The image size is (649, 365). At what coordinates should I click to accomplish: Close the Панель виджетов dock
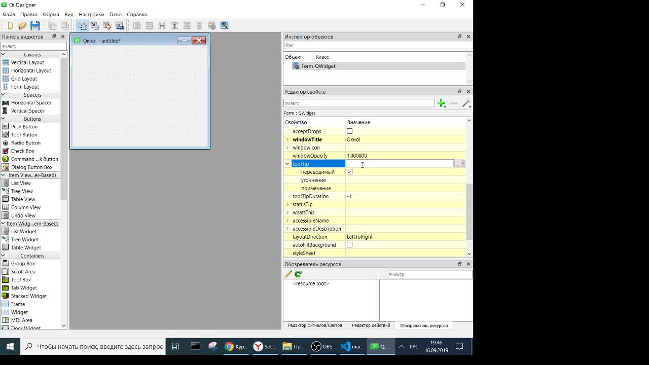click(x=63, y=36)
